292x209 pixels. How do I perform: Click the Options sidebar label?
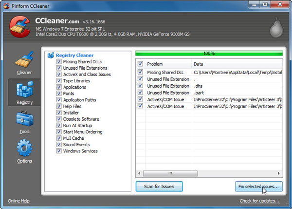(x=24, y=161)
